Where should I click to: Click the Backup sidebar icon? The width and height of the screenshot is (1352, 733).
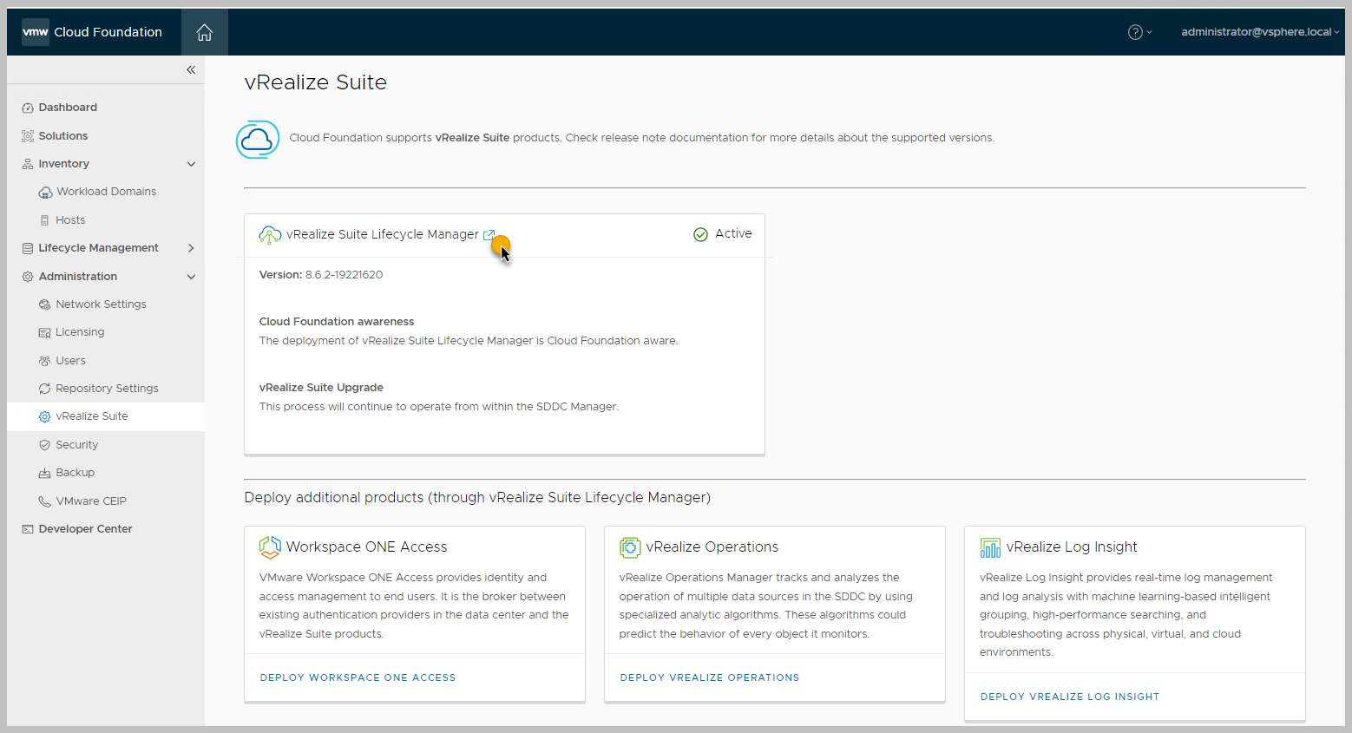coord(45,473)
